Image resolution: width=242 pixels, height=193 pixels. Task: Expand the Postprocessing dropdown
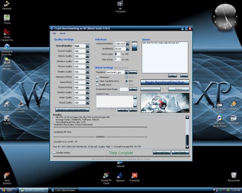tap(87, 87)
